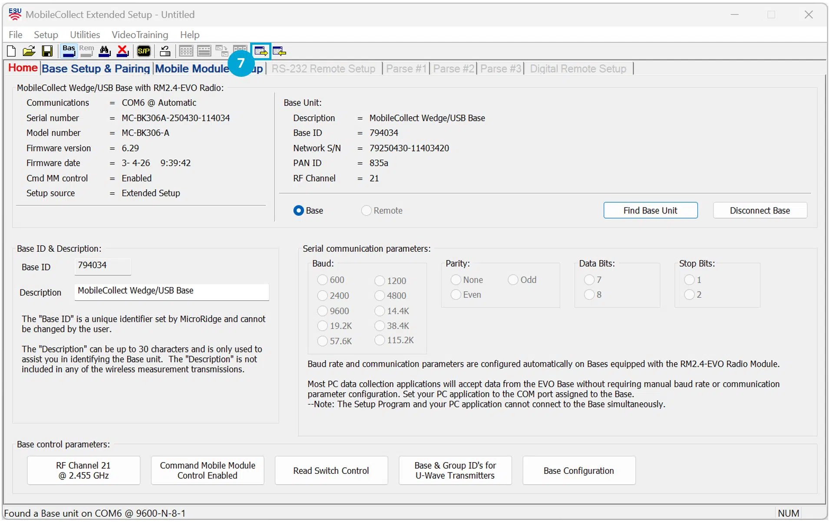Screen dimensions: 829x522
Task: Open the Help menu
Action: point(190,35)
